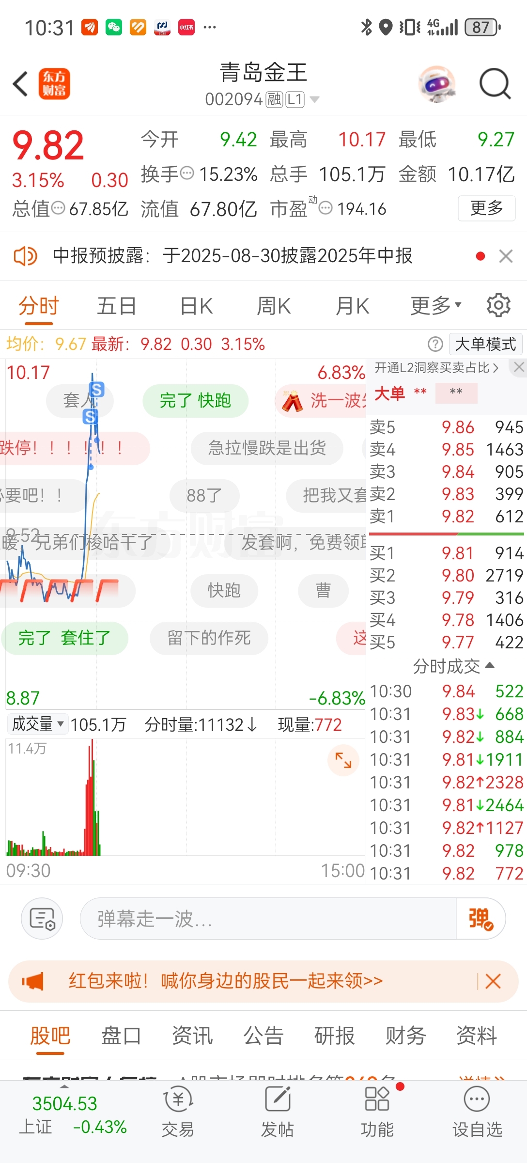Tap the 弹幕走一波 input field
Screen dimensions: 527x1163
[268, 918]
